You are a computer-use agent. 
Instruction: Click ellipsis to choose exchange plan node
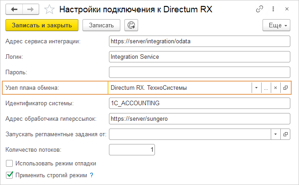266,87
